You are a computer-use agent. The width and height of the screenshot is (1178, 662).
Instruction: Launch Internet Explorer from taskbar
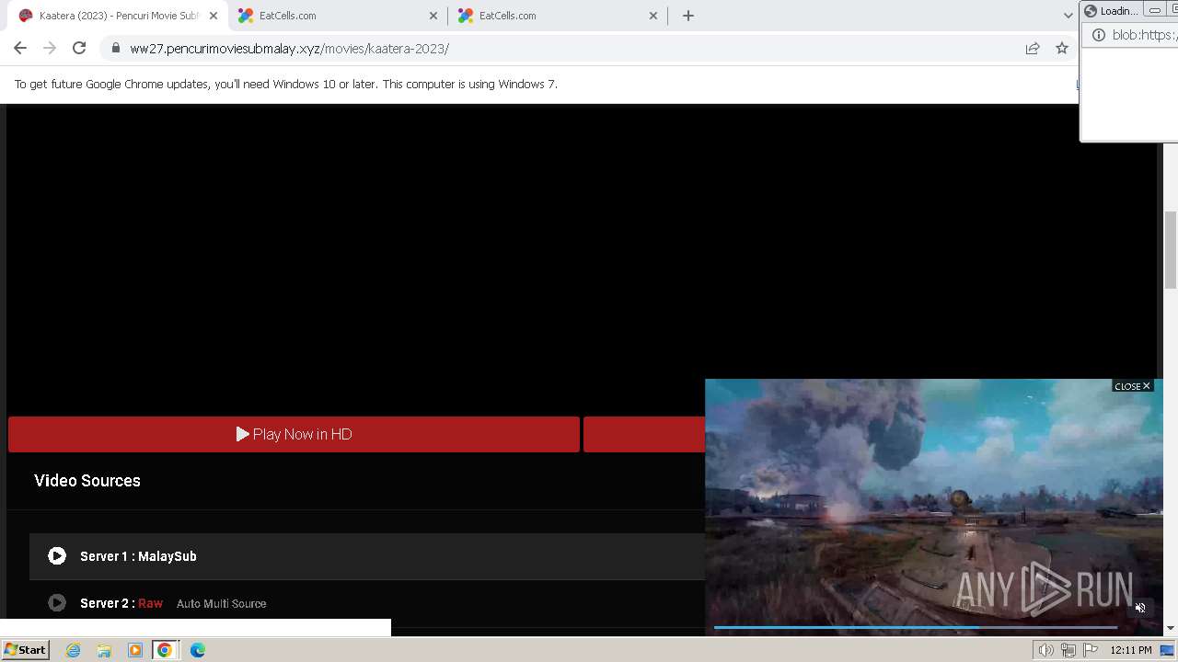[73, 650]
